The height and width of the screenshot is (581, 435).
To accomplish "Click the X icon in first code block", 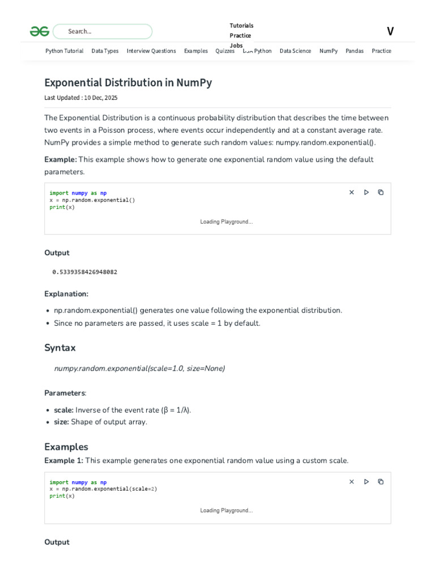I will 352,192.
